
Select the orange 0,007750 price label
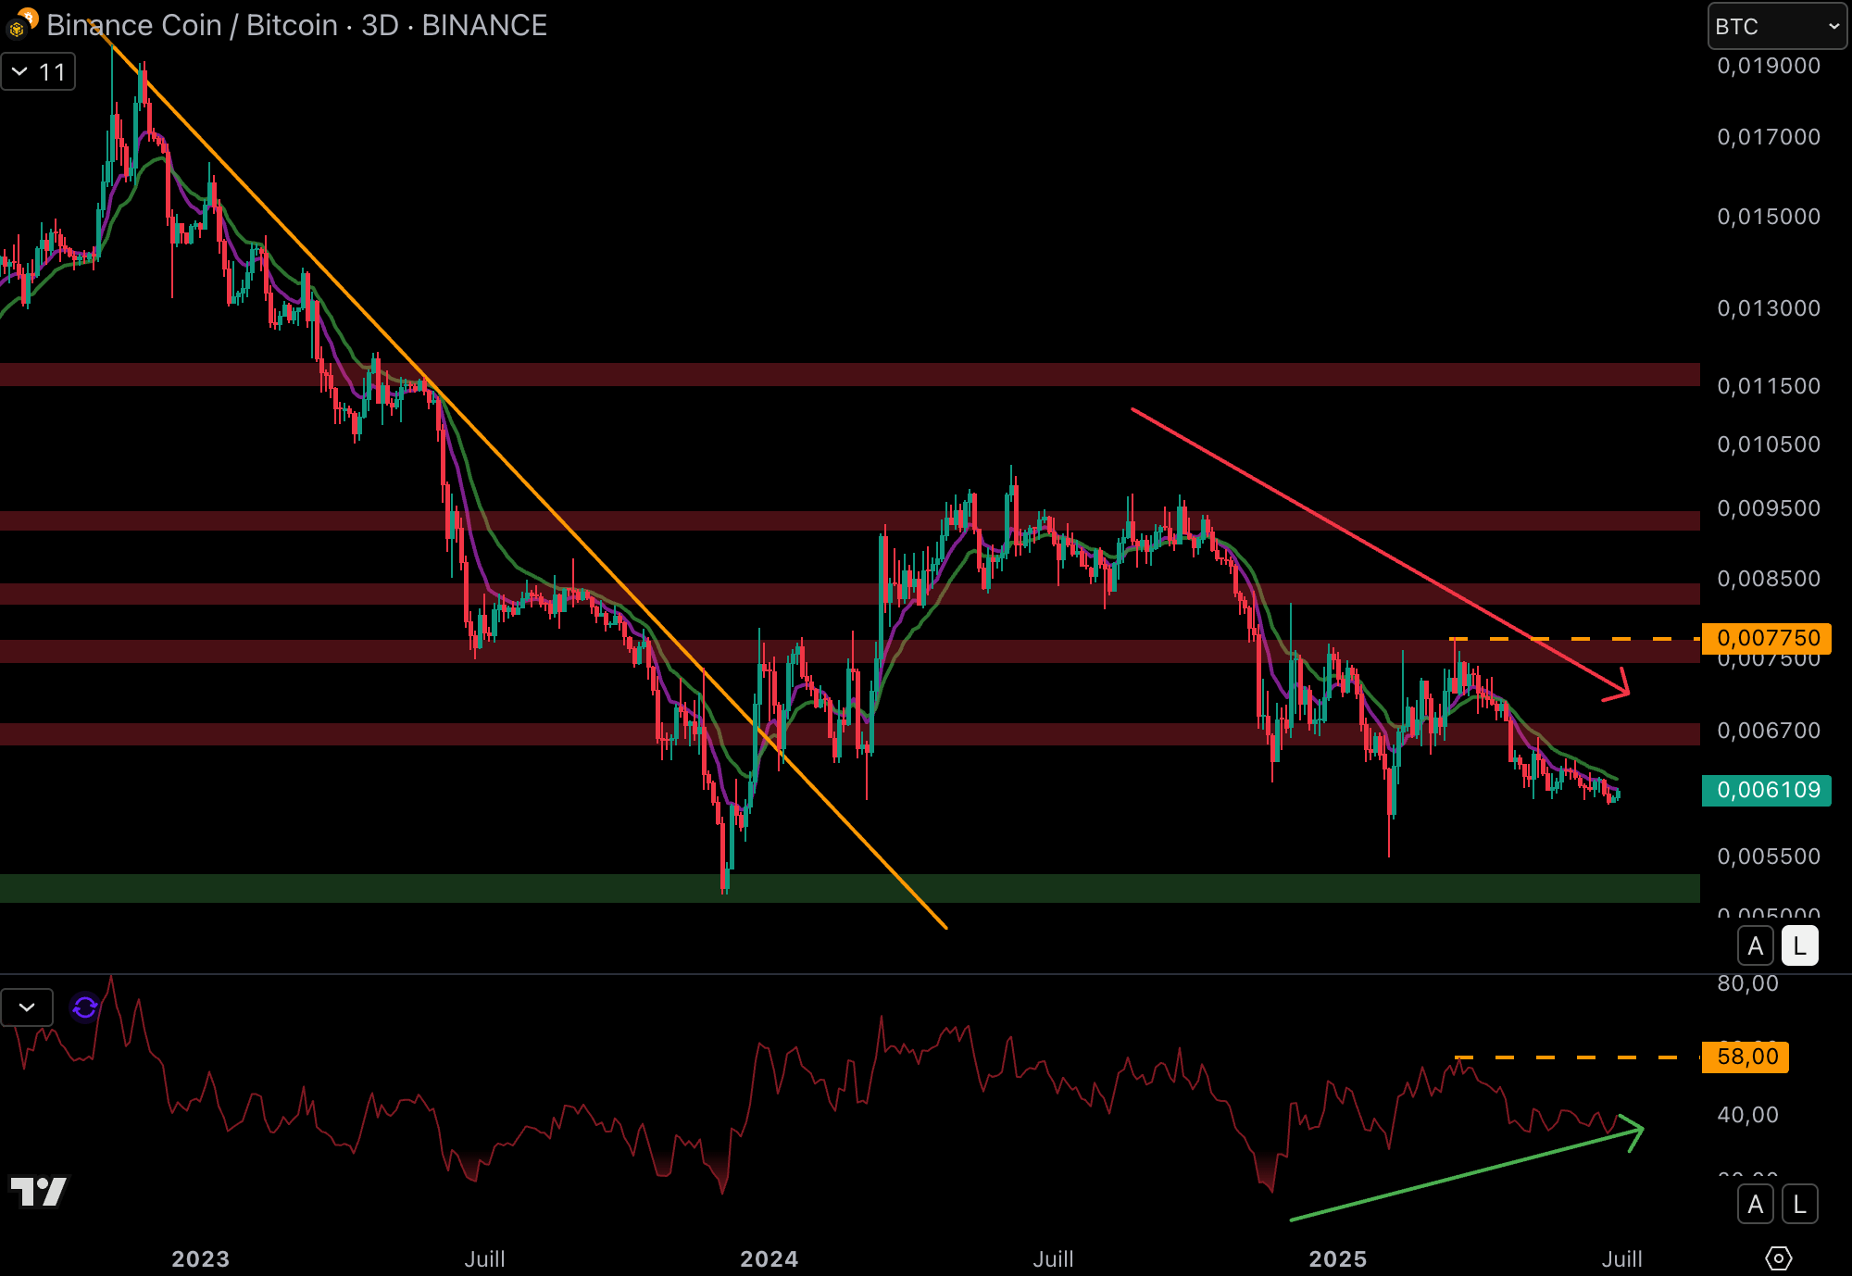point(1767,638)
